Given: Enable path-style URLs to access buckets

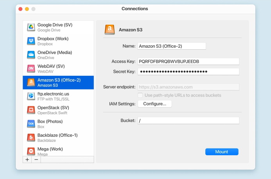Looking at the screenshot, I should pyautogui.click(x=140, y=95).
